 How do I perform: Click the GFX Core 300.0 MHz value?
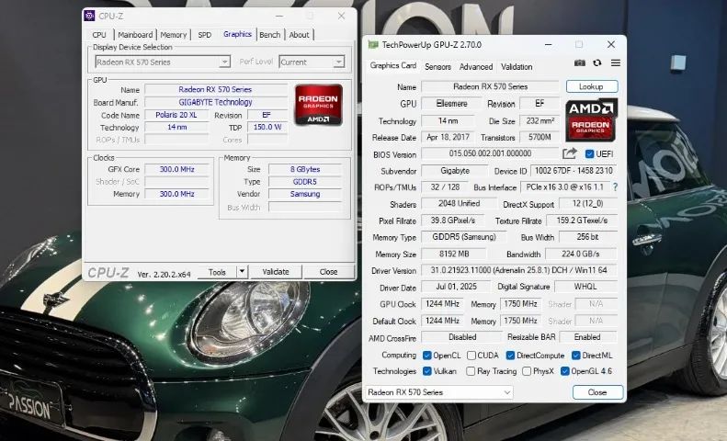pos(176,169)
